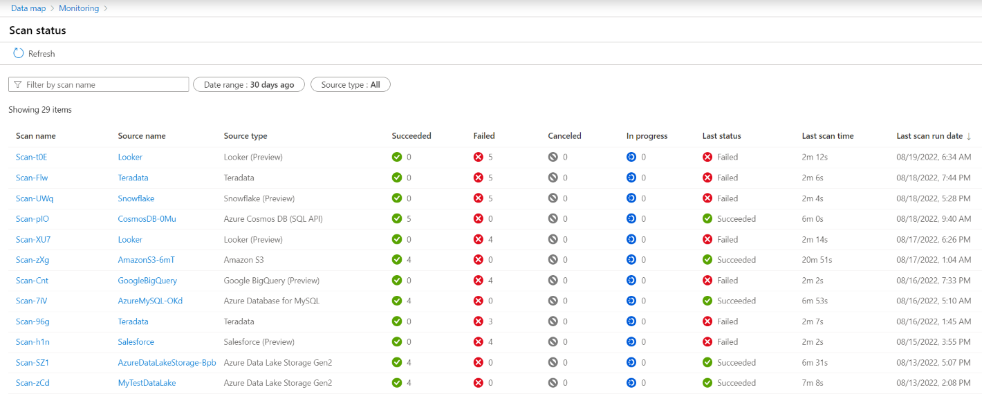982x394 pixels.
Task: Go to Data map breadcrumb
Action: pyautogui.click(x=29, y=8)
